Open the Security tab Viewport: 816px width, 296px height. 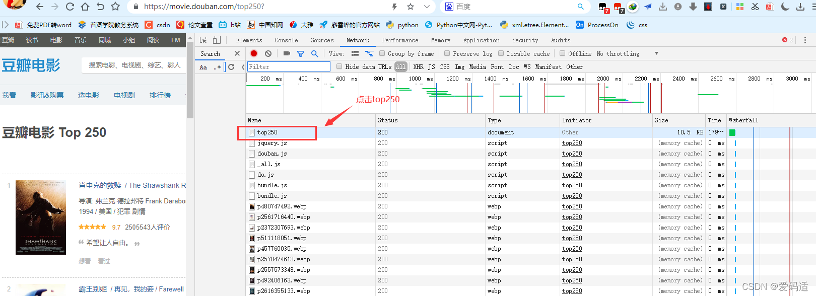pyautogui.click(x=525, y=40)
